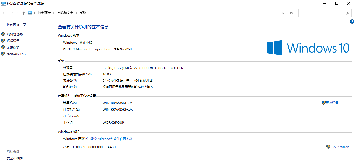
Task: Click the Forward navigation arrow
Action: (x=12, y=13)
